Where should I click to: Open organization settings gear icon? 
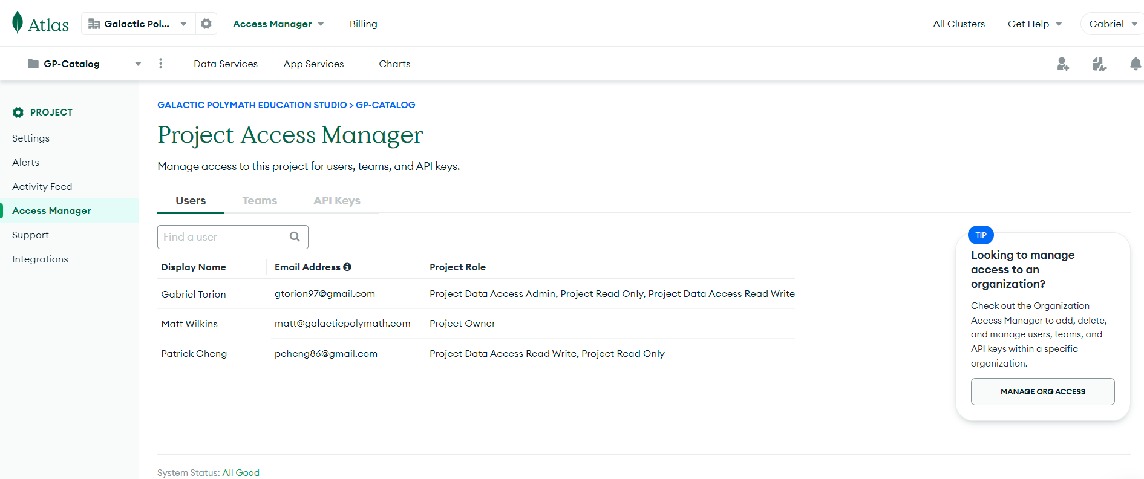206,24
